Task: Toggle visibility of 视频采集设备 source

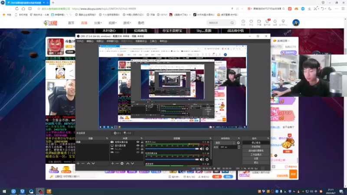Action: [138, 142]
